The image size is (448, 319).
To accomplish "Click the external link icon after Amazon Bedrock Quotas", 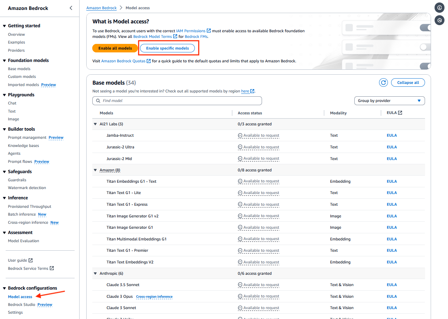I will click(149, 61).
